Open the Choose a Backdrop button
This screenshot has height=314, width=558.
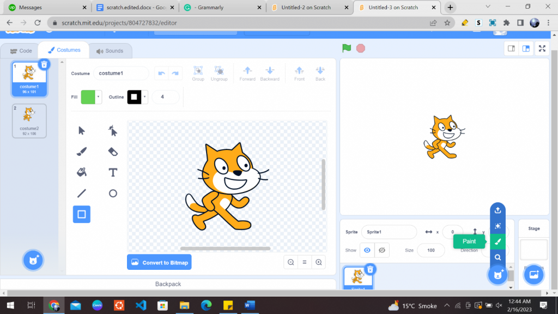[x=533, y=275]
